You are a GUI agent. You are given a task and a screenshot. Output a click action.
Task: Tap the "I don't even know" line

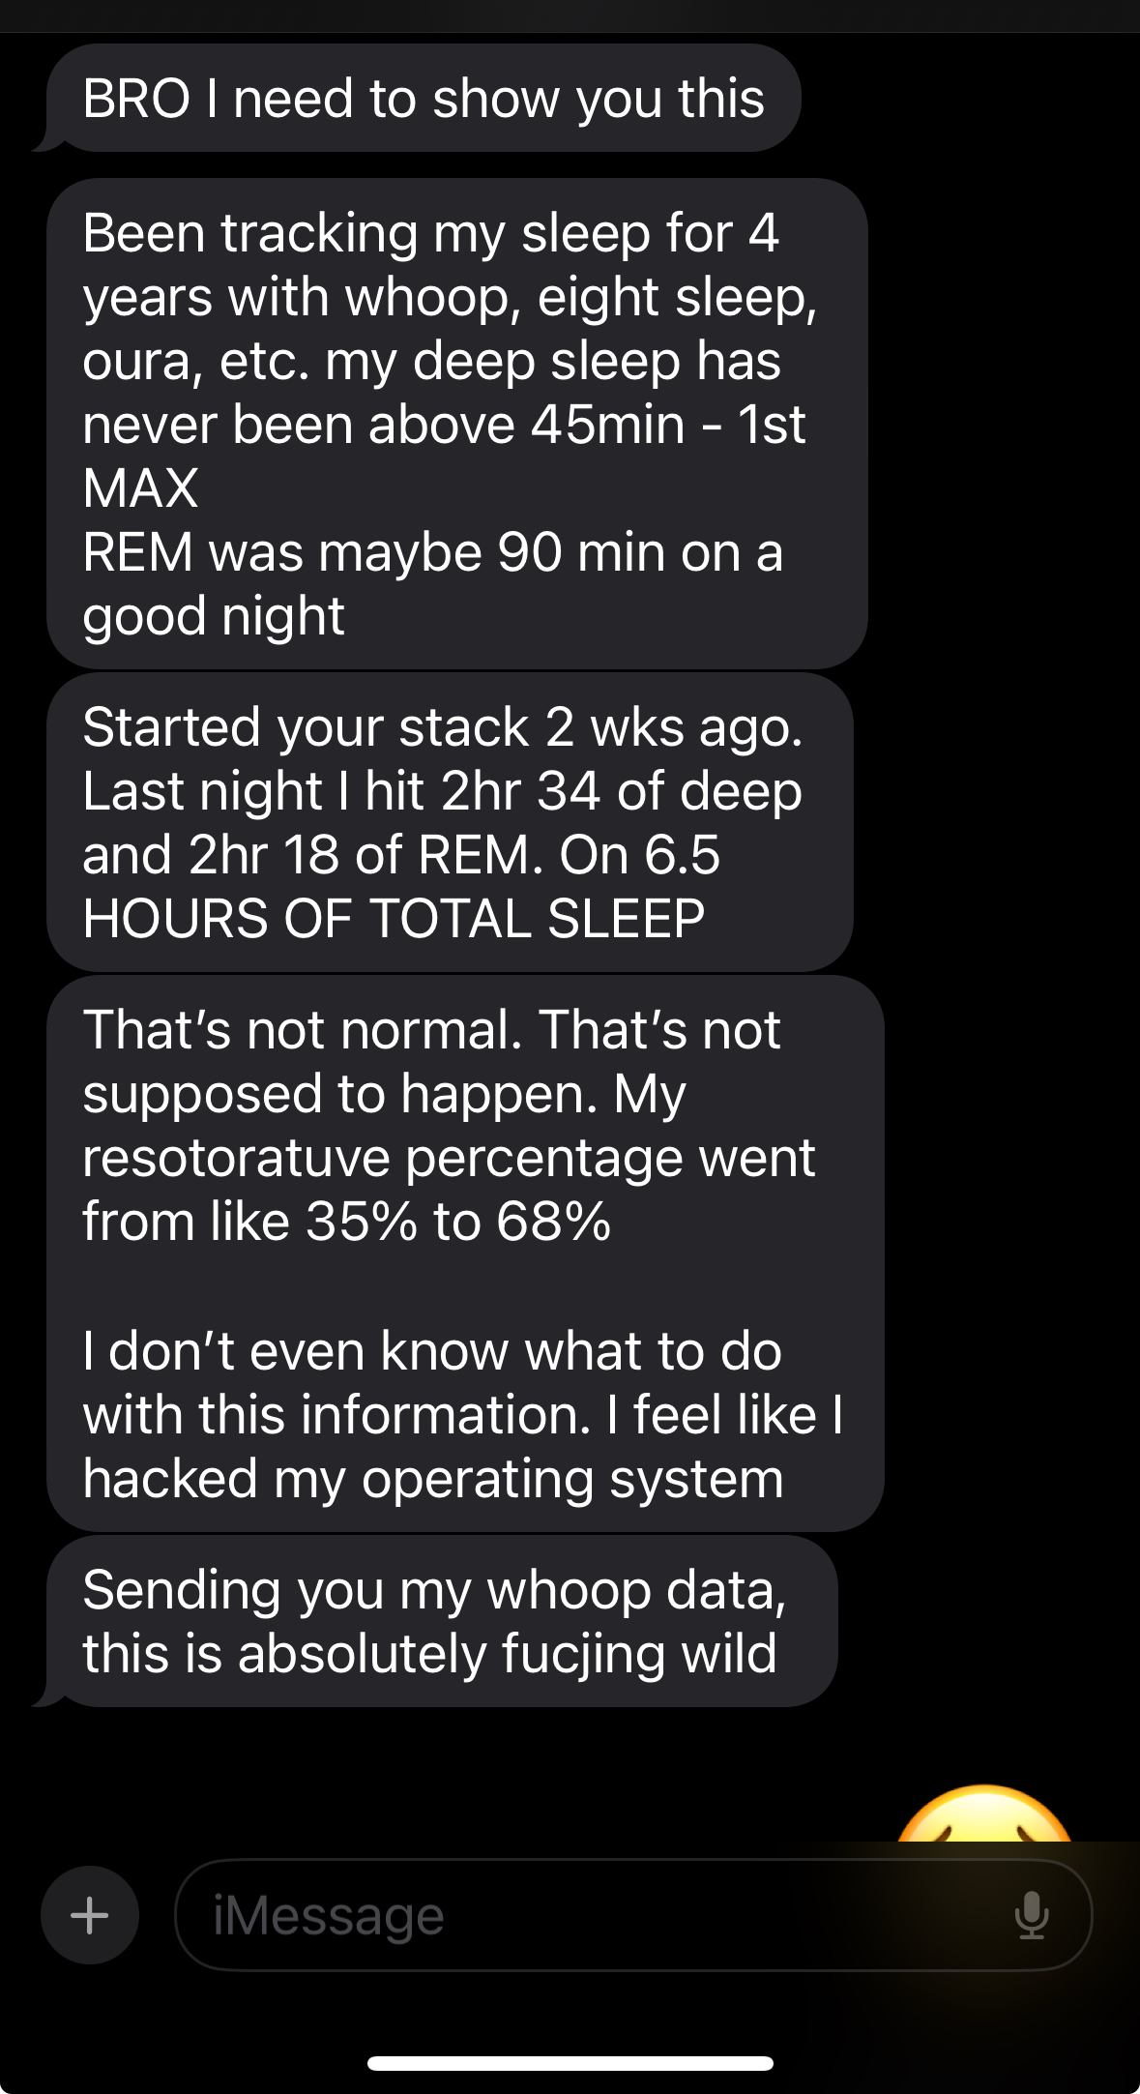[431, 1350]
